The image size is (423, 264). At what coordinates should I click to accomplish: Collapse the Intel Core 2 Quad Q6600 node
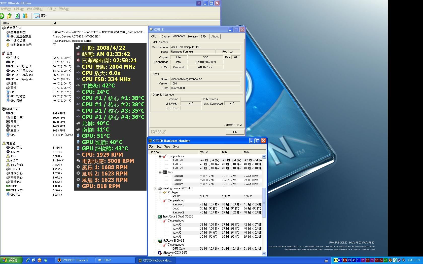coord(155,217)
